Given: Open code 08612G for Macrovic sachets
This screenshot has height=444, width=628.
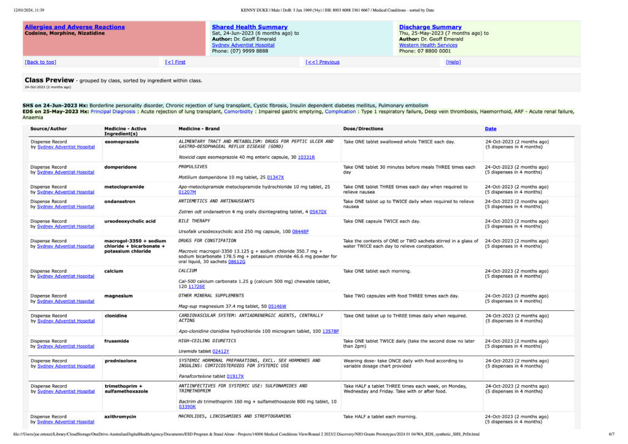Looking at the screenshot, I should tap(236, 262).
